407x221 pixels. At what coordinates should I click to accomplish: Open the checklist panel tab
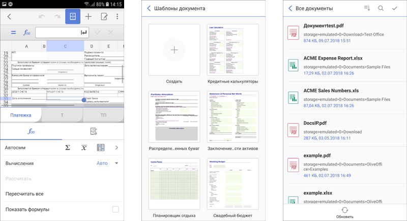pyautogui.click(x=94, y=131)
